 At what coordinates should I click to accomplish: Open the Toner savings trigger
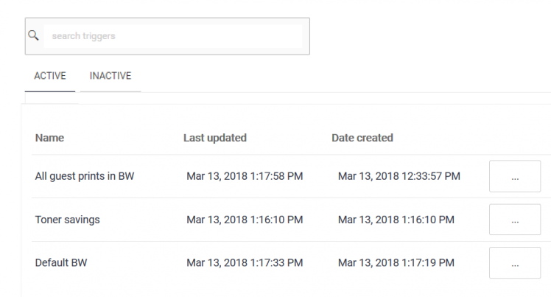pyautogui.click(x=67, y=220)
